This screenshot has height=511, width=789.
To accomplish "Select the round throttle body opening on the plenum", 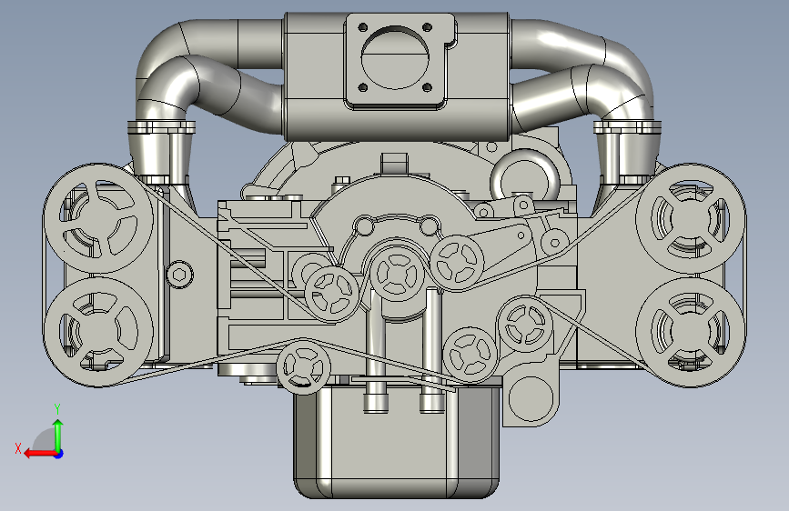I will coord(395,56).
